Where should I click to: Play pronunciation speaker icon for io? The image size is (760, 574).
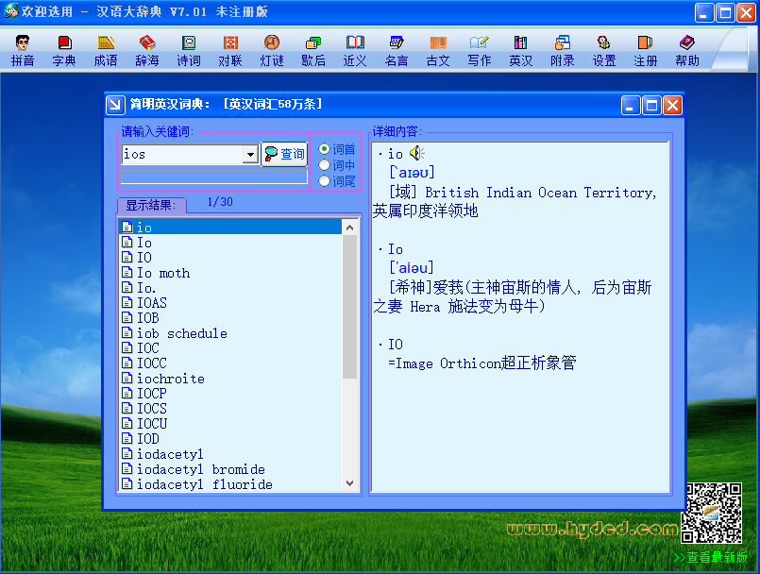(416, 153)
